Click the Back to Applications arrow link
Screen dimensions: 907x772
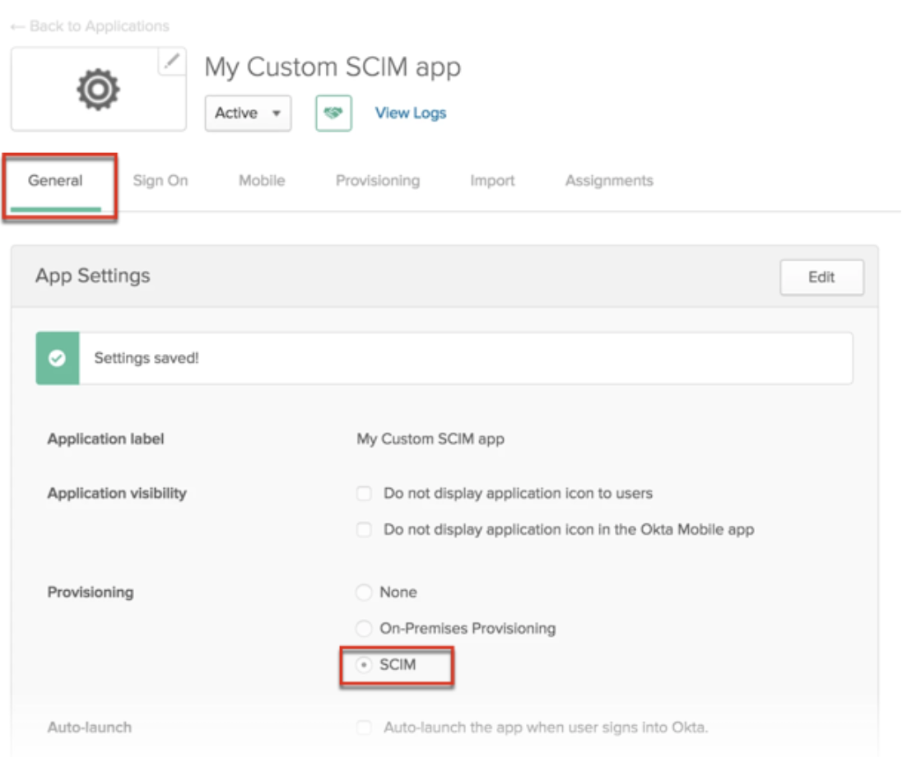pyautogui.click(x=90, y=26)
